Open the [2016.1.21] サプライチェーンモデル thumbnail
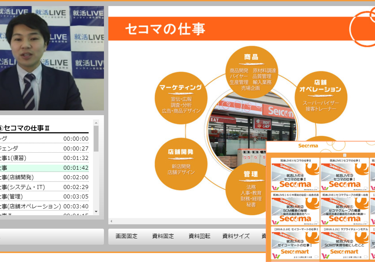The image size is (375, 262). click(x=345, y=243)
